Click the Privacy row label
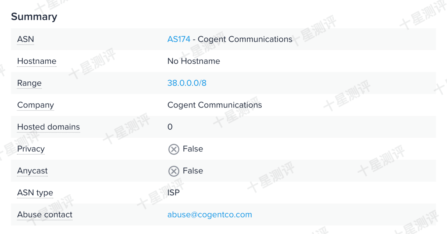This screenshot has width=447, height=234. pos(31,149)
